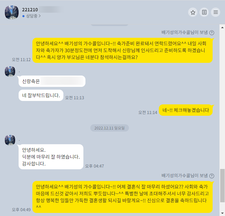Click the header profile picture
Image resolution: width=225 pixels, height=216 pixels.
(x=12, y=12)
